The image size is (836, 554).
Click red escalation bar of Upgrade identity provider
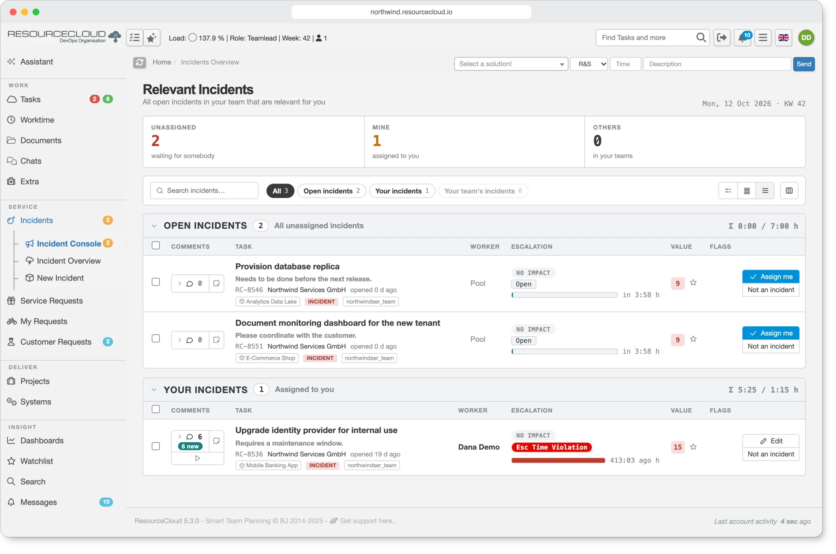(558, 460)
